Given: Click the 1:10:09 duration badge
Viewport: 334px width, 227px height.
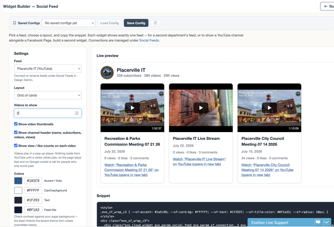Looking at the screenshot, I should click(293, 128).
